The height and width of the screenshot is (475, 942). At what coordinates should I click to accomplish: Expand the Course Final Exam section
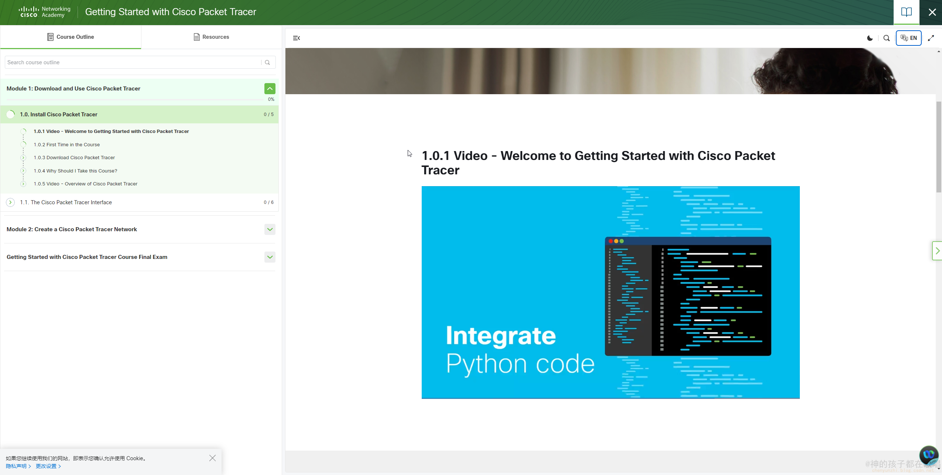270,257
